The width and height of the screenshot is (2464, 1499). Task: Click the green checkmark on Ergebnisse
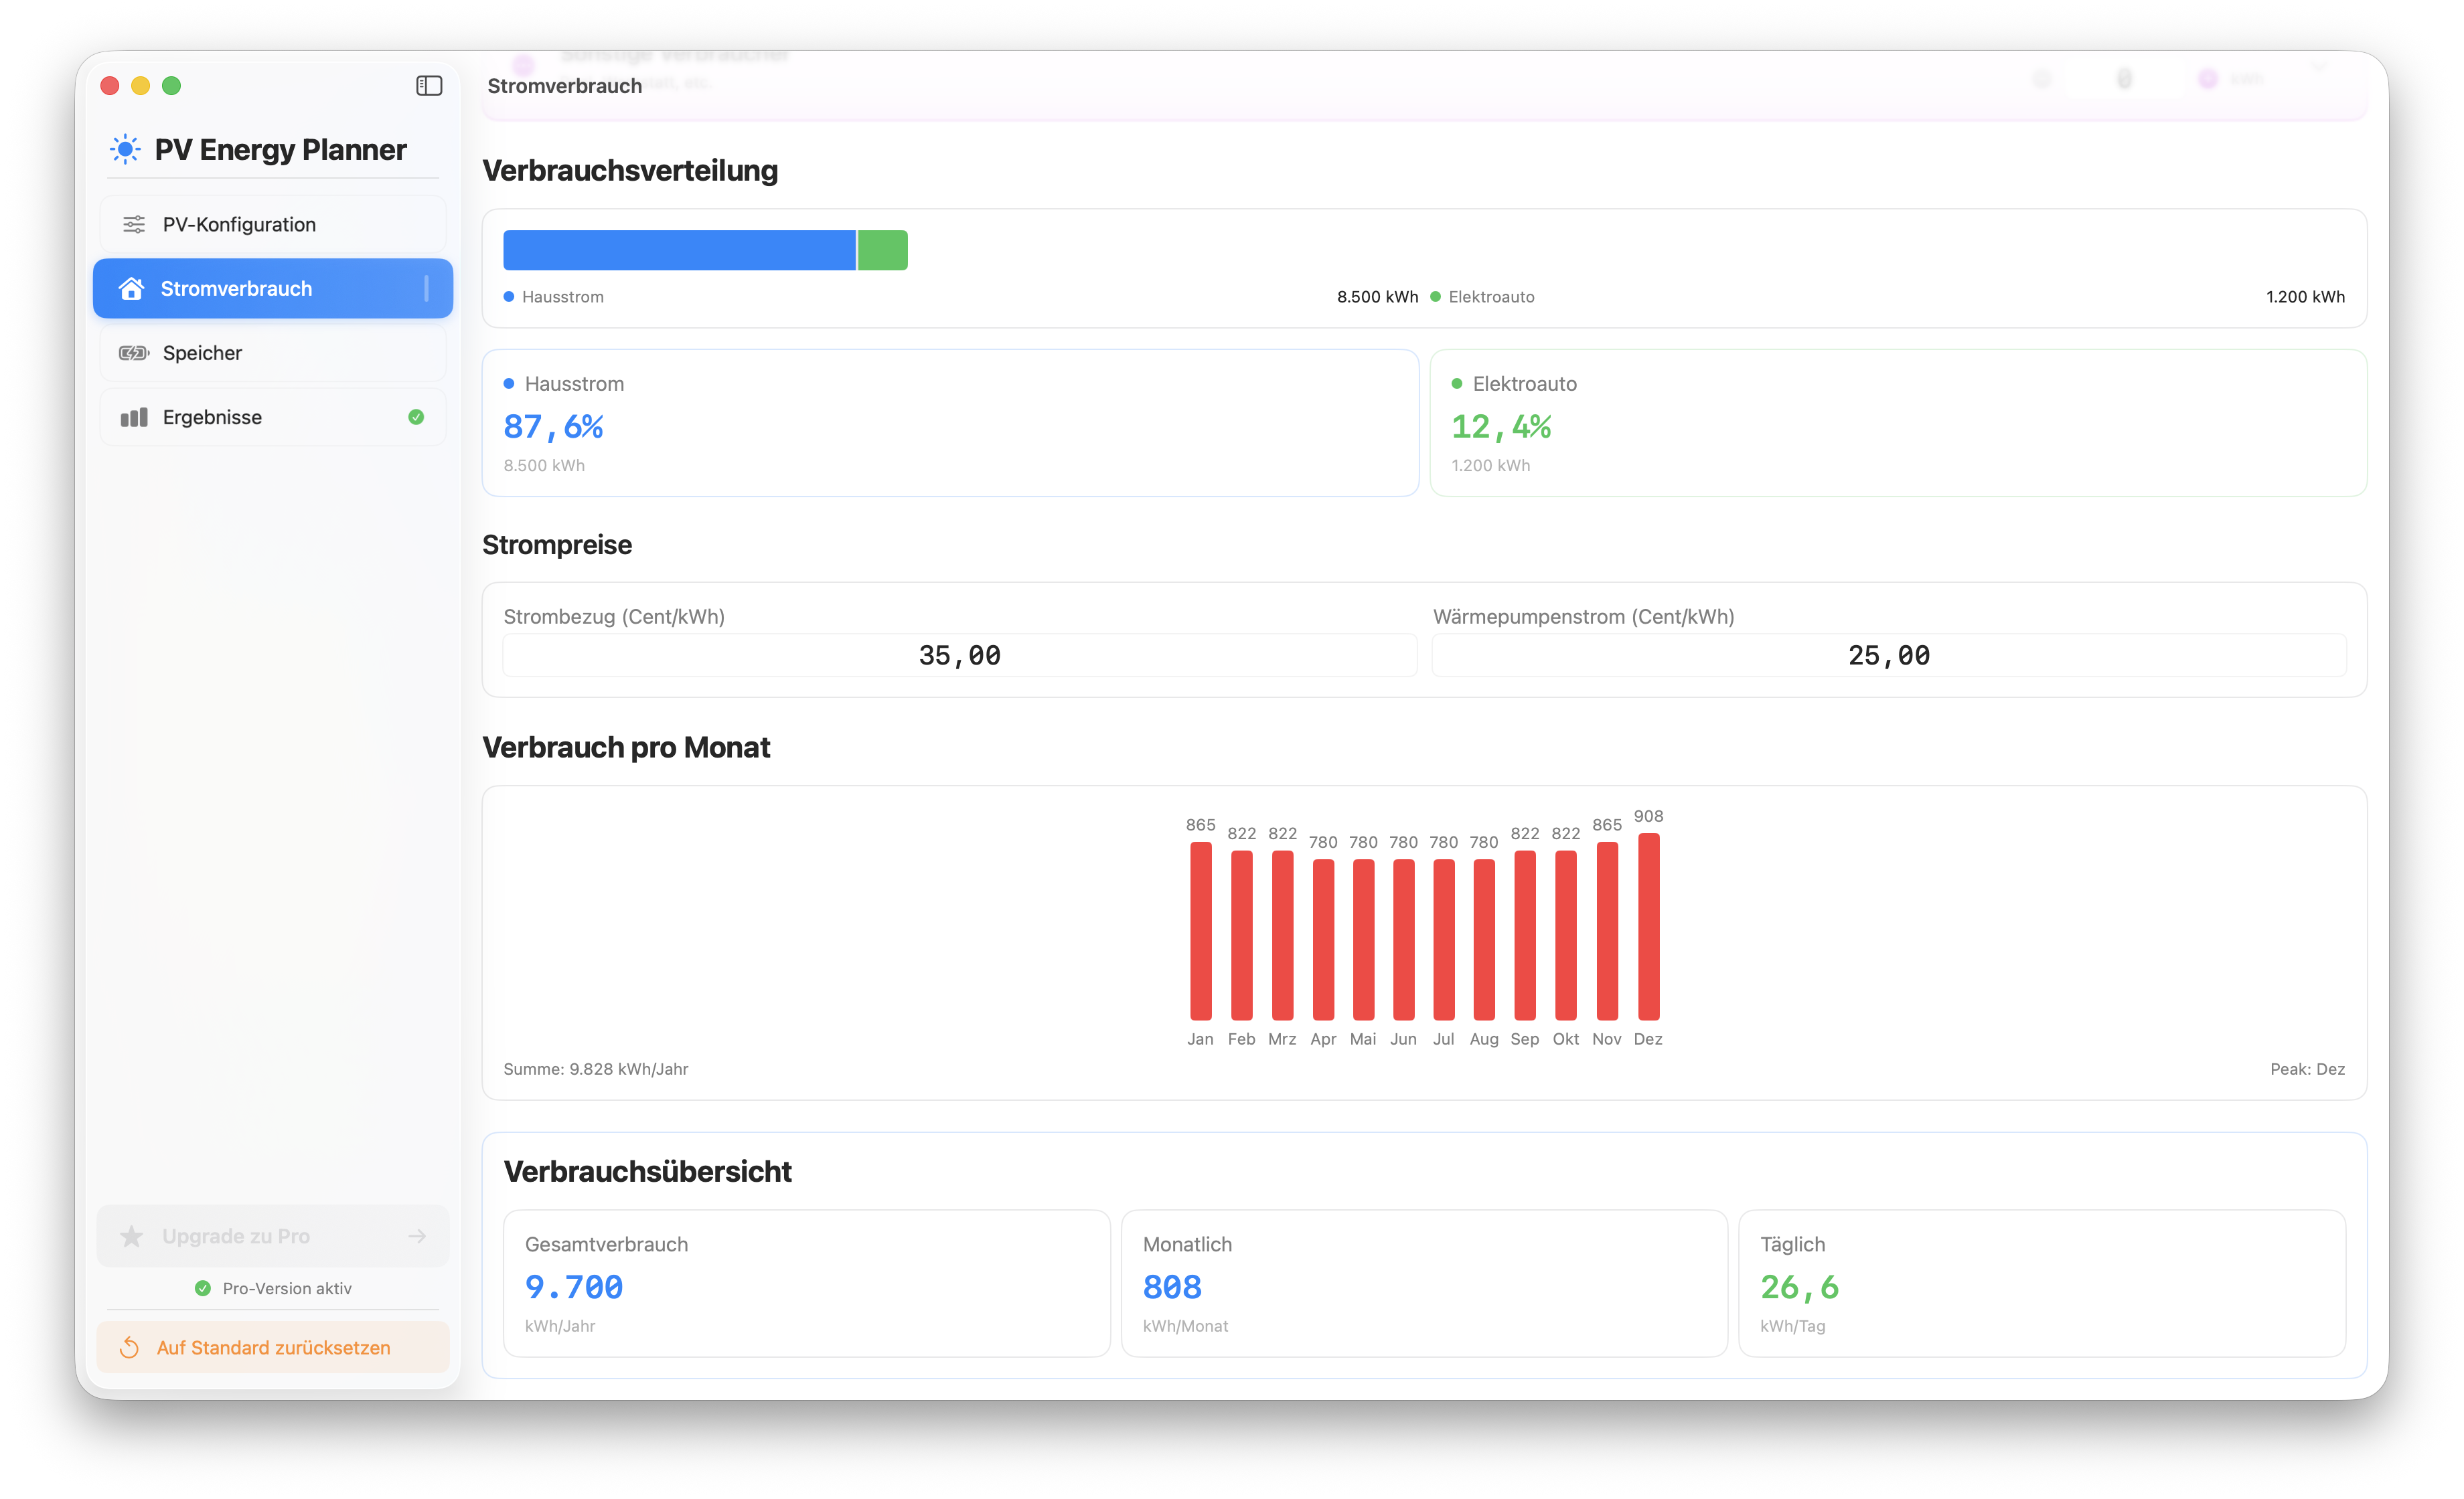(416, 418)
